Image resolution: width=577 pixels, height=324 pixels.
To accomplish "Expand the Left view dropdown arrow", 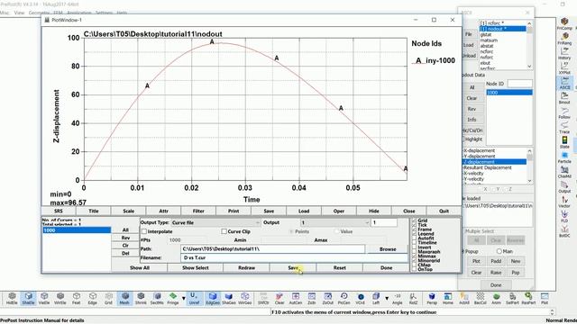I will click(387, 298).
